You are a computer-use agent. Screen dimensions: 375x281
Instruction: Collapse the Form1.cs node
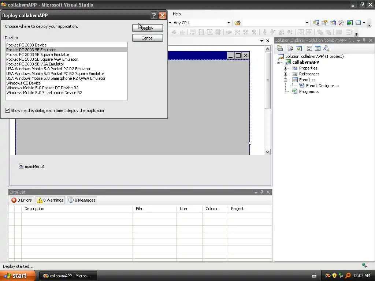(x=285, y=80)
